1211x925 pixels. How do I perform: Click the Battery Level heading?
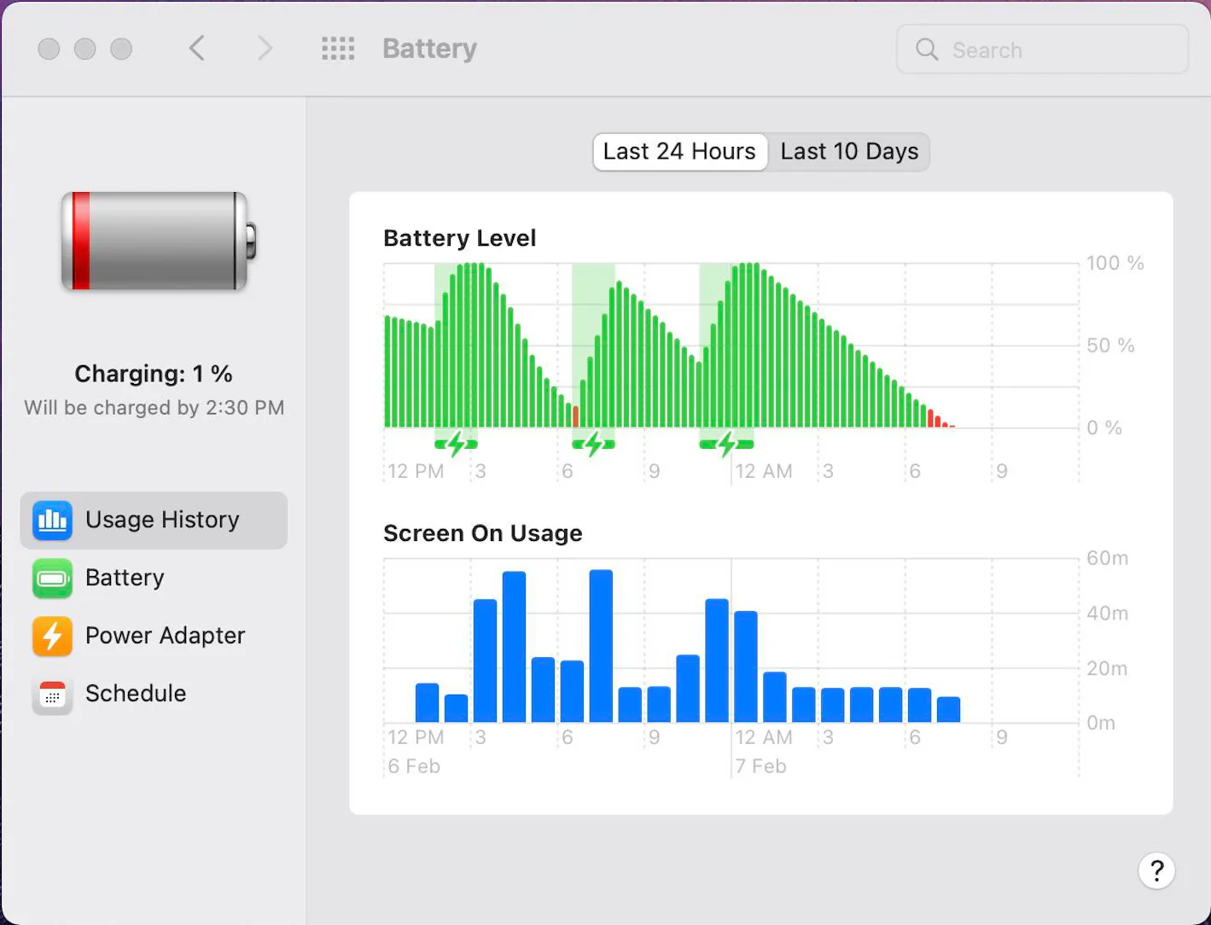[460, 238]
